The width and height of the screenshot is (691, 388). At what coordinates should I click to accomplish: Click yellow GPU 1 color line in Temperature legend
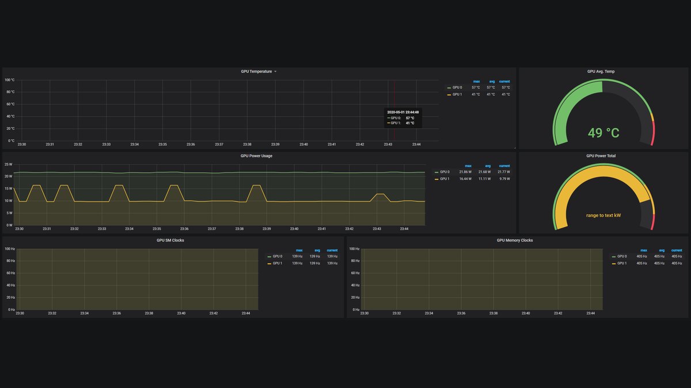(449, 94)
